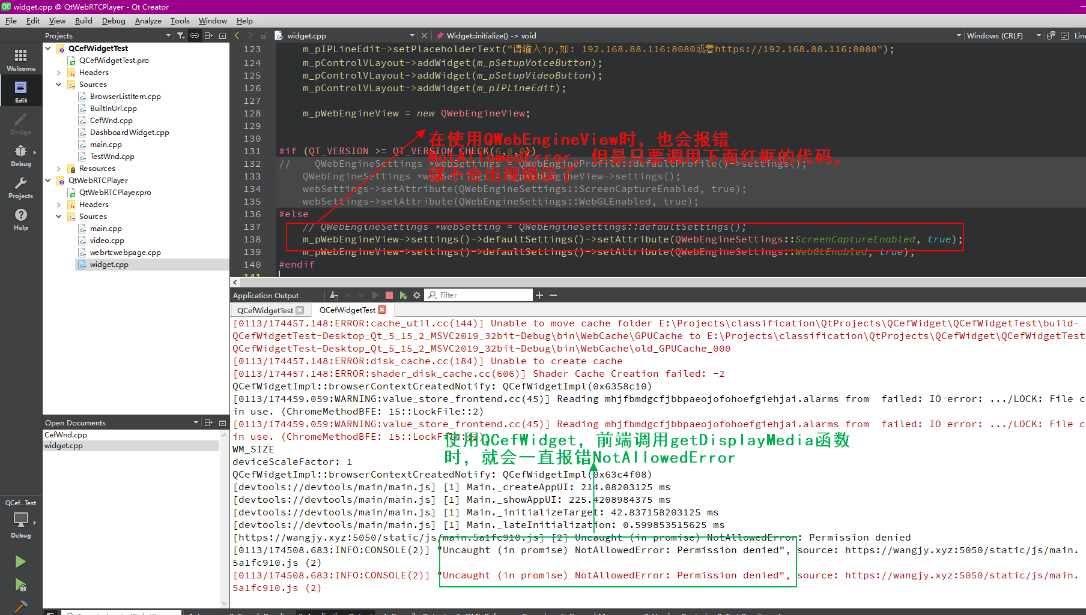Expand Headers under QtWebRTCPlayer
1086x615 pixels.
point(58,204)
